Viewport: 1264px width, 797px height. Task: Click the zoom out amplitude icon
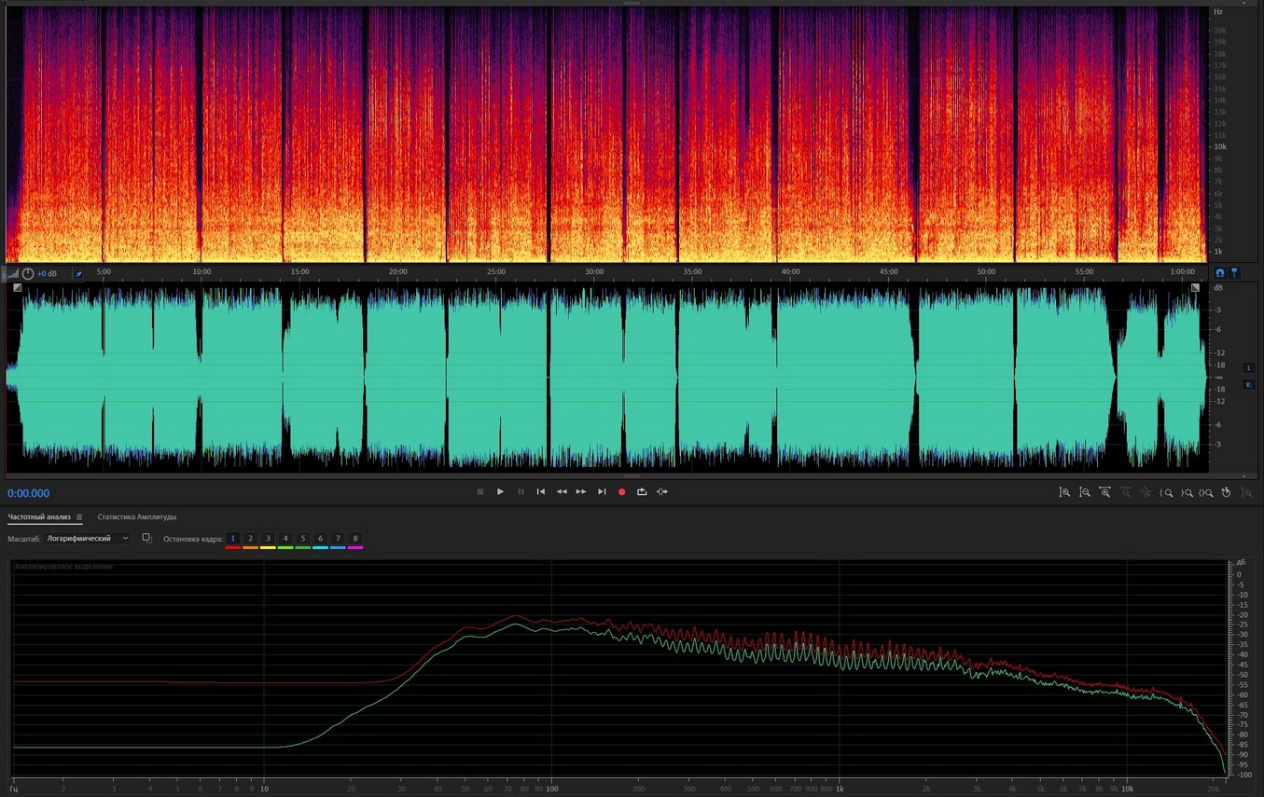1085,492
